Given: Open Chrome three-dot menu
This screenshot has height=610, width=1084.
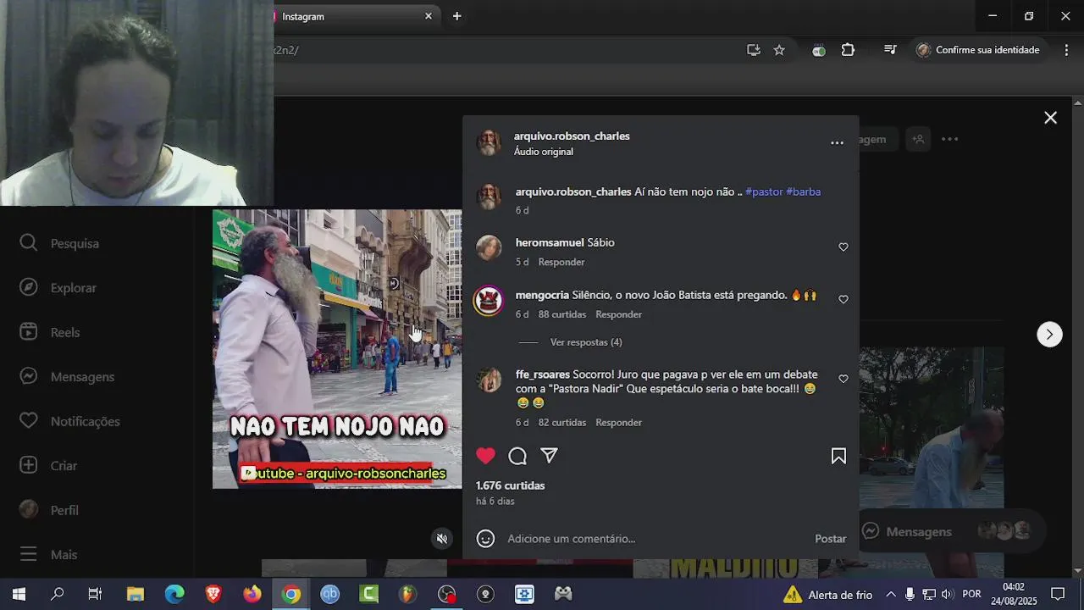Looking at the screenshot, I should click(1065, 50).
